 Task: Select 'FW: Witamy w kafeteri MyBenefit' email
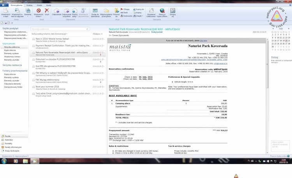point(68,74)
